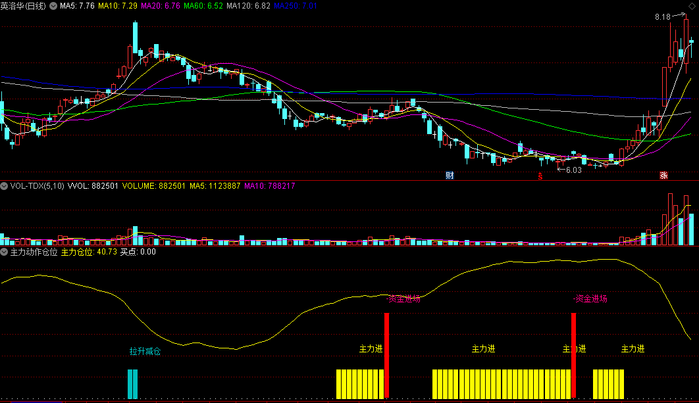Click the diamond icon at top-right corner
Screen dimensions: 699x403
[x=692, y=6]
